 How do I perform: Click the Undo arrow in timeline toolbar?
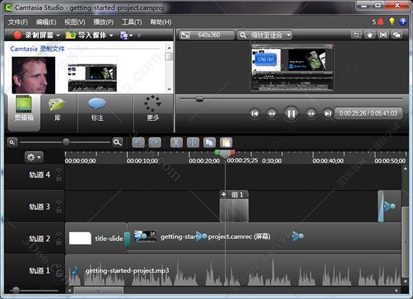pyautogui.click(x=138, y=142)
